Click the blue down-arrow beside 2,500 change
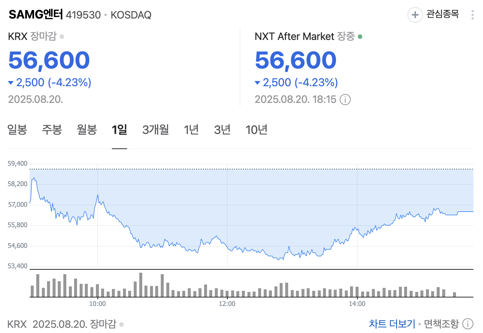 11,83
